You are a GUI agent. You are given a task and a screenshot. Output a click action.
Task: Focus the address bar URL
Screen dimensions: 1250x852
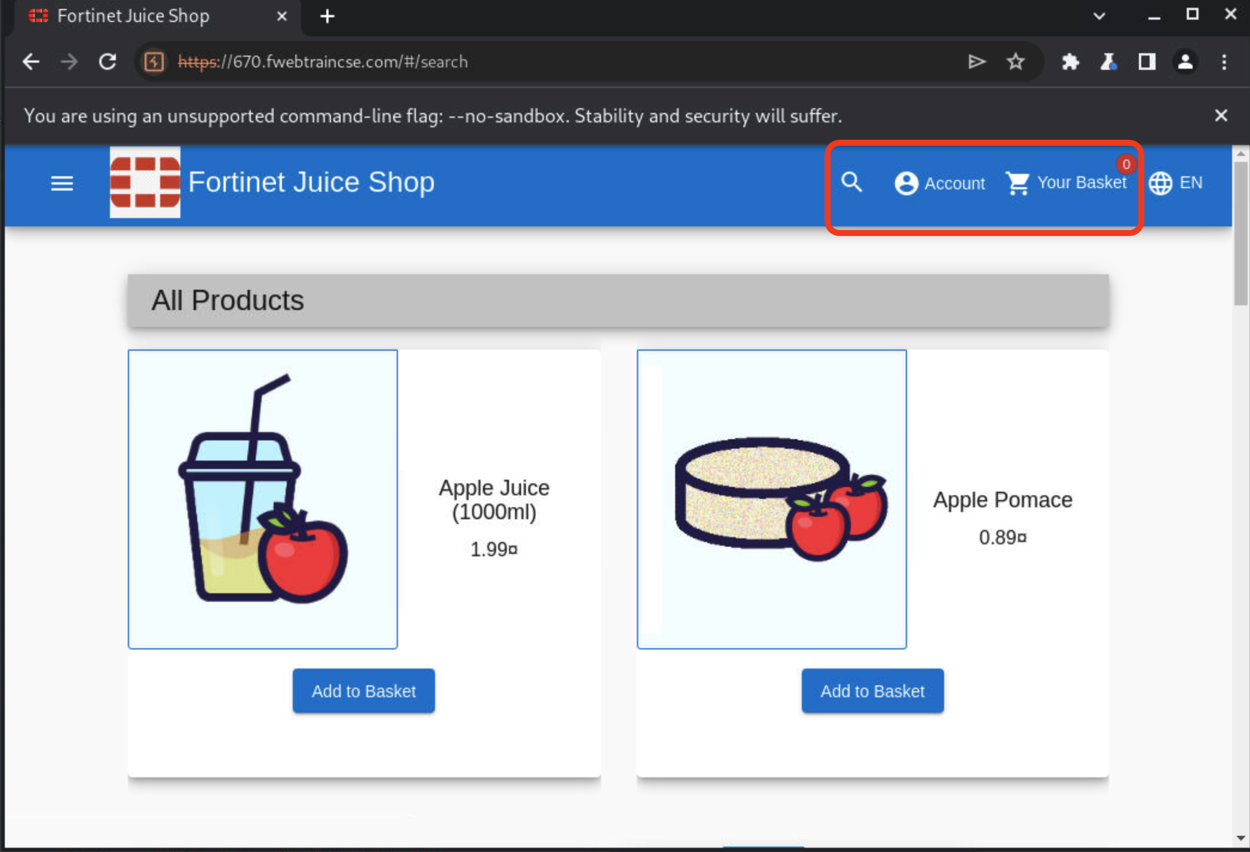click(323, 62)
